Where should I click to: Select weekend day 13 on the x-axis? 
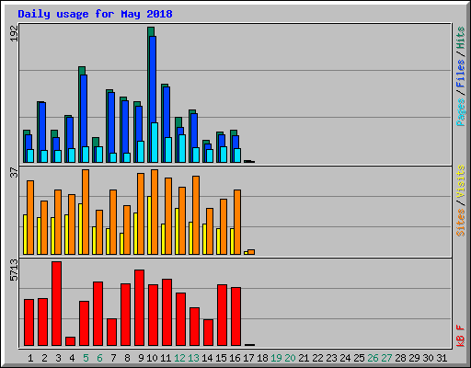[x=193, y=358]
